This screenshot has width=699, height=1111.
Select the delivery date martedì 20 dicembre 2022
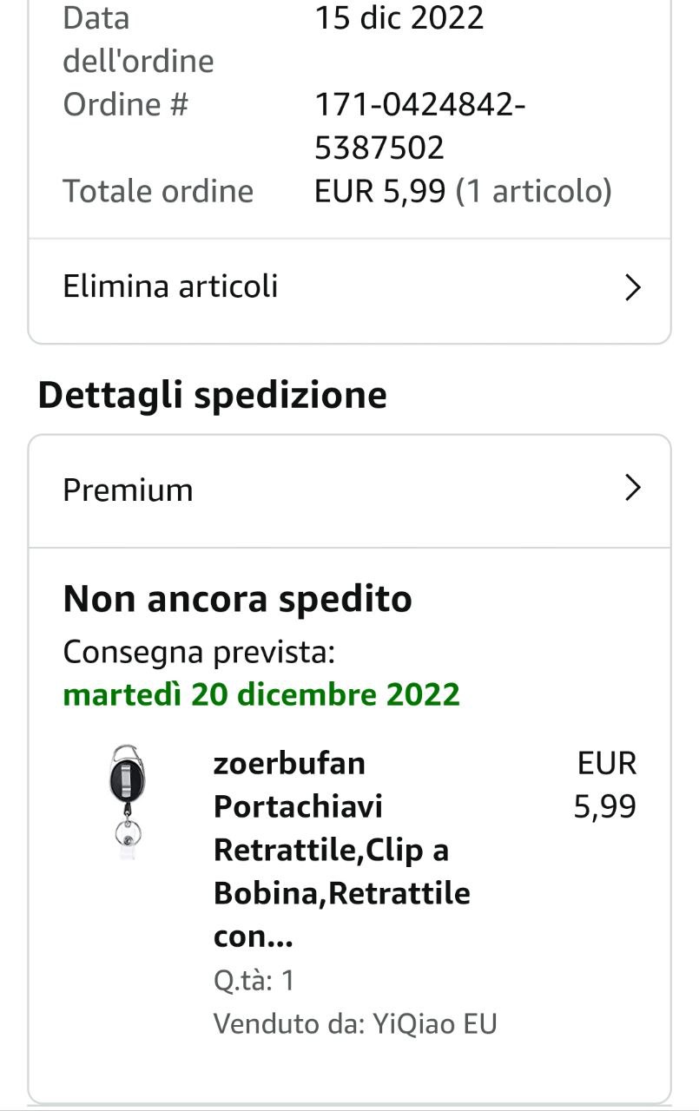click(261, 694)
